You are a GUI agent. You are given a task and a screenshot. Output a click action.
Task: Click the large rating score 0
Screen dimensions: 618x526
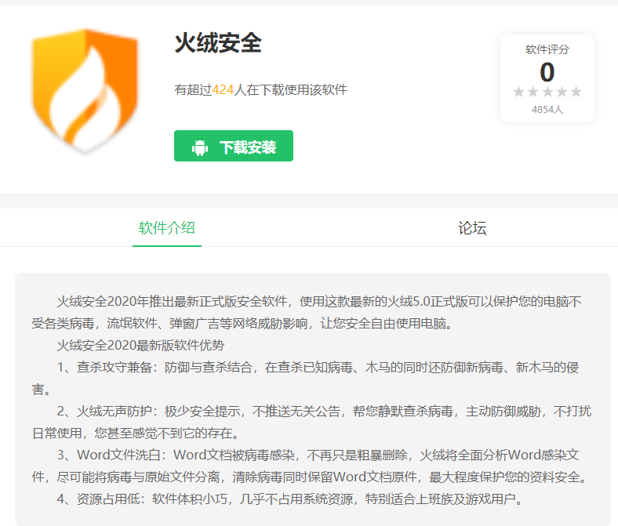tap(547, 72)
